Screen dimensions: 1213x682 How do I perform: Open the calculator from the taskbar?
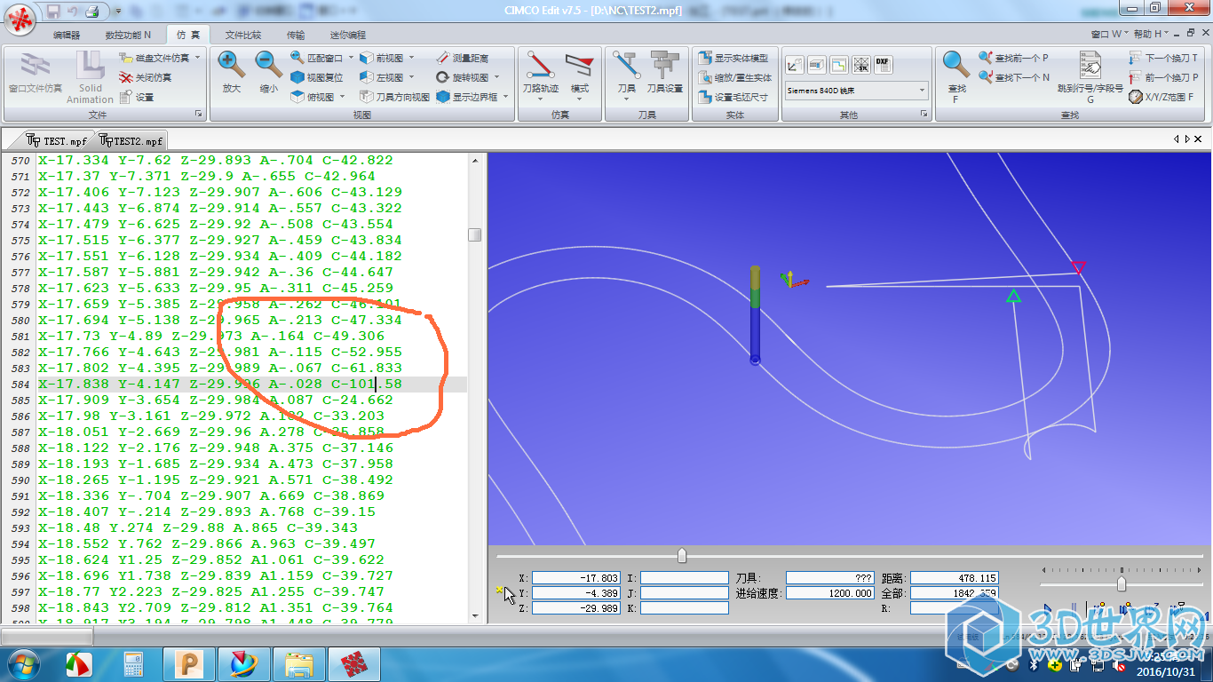134,664
